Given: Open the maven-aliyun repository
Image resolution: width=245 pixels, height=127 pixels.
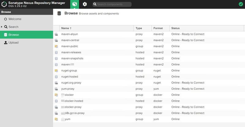Looking at the screenshot, I should [x=70, y=34].
